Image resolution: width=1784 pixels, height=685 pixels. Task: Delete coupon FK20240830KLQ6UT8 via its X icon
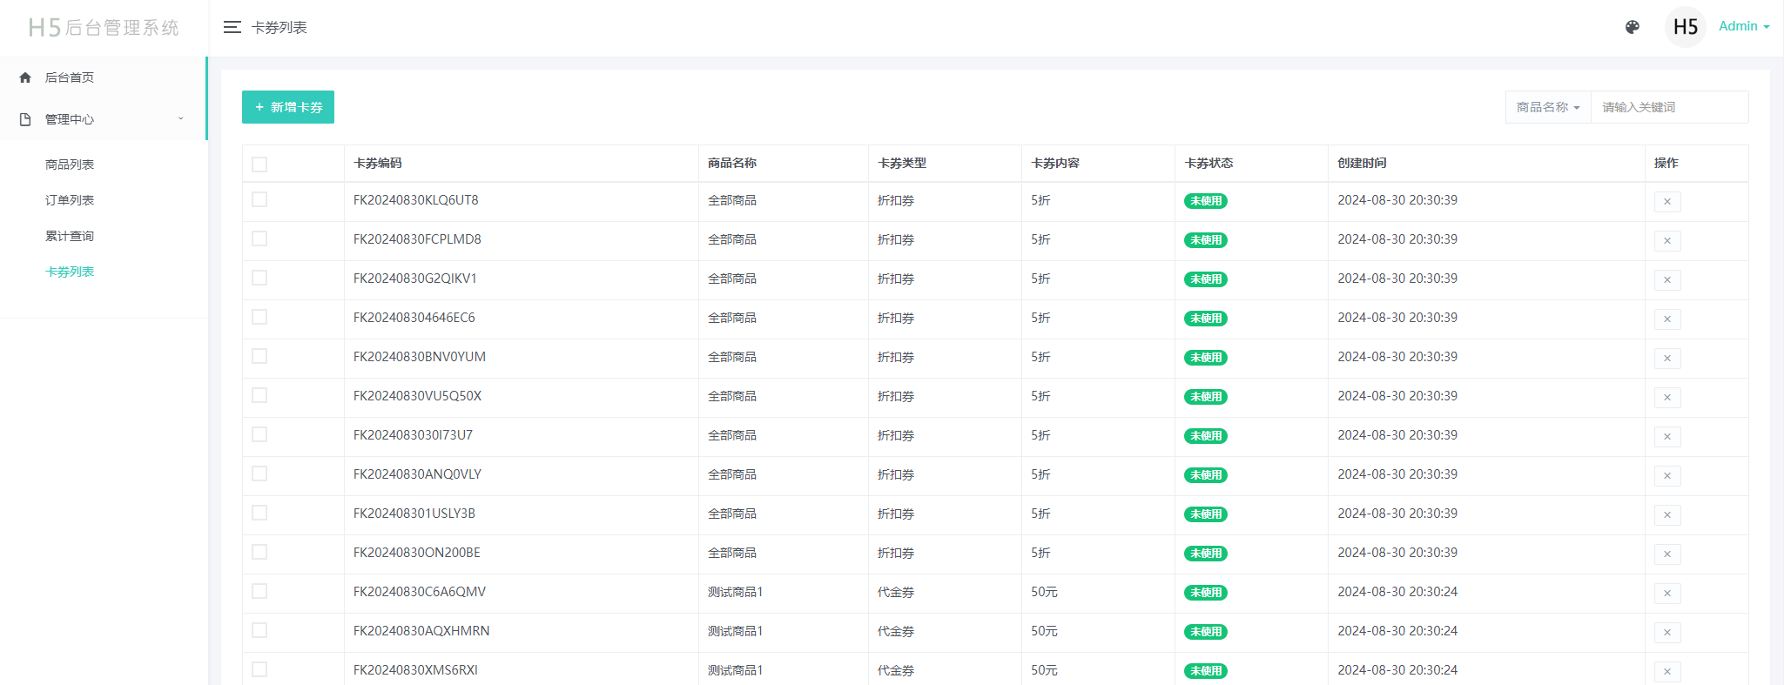click(x=1667, y=202)
